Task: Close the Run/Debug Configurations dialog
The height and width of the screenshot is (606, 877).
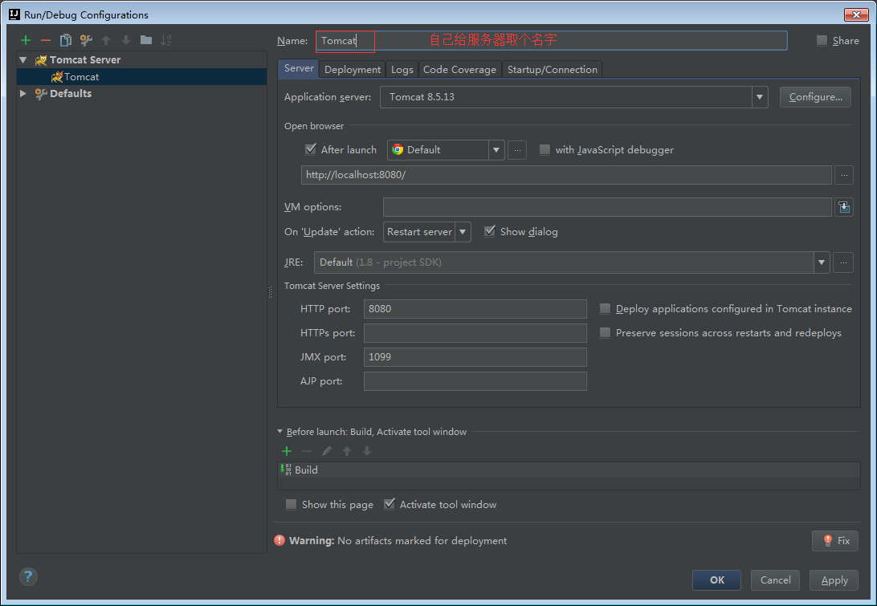Action: pyautogui.click(x=856, y=14)
